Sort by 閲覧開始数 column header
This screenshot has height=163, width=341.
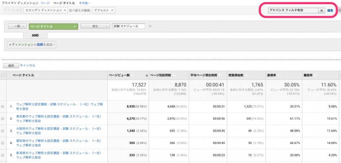tap(236, 75)
